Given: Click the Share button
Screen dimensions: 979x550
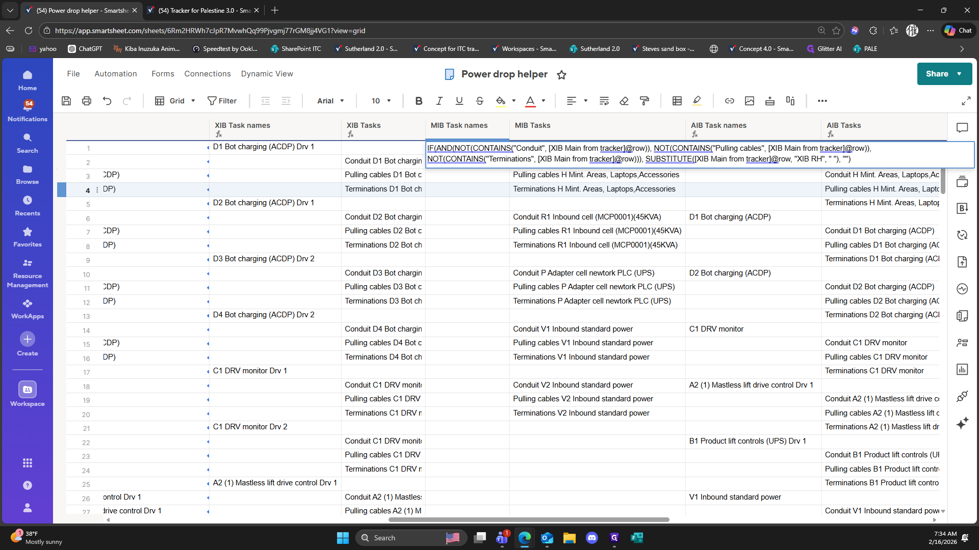Looking at the screenshot, I should (x=937, y=74).
